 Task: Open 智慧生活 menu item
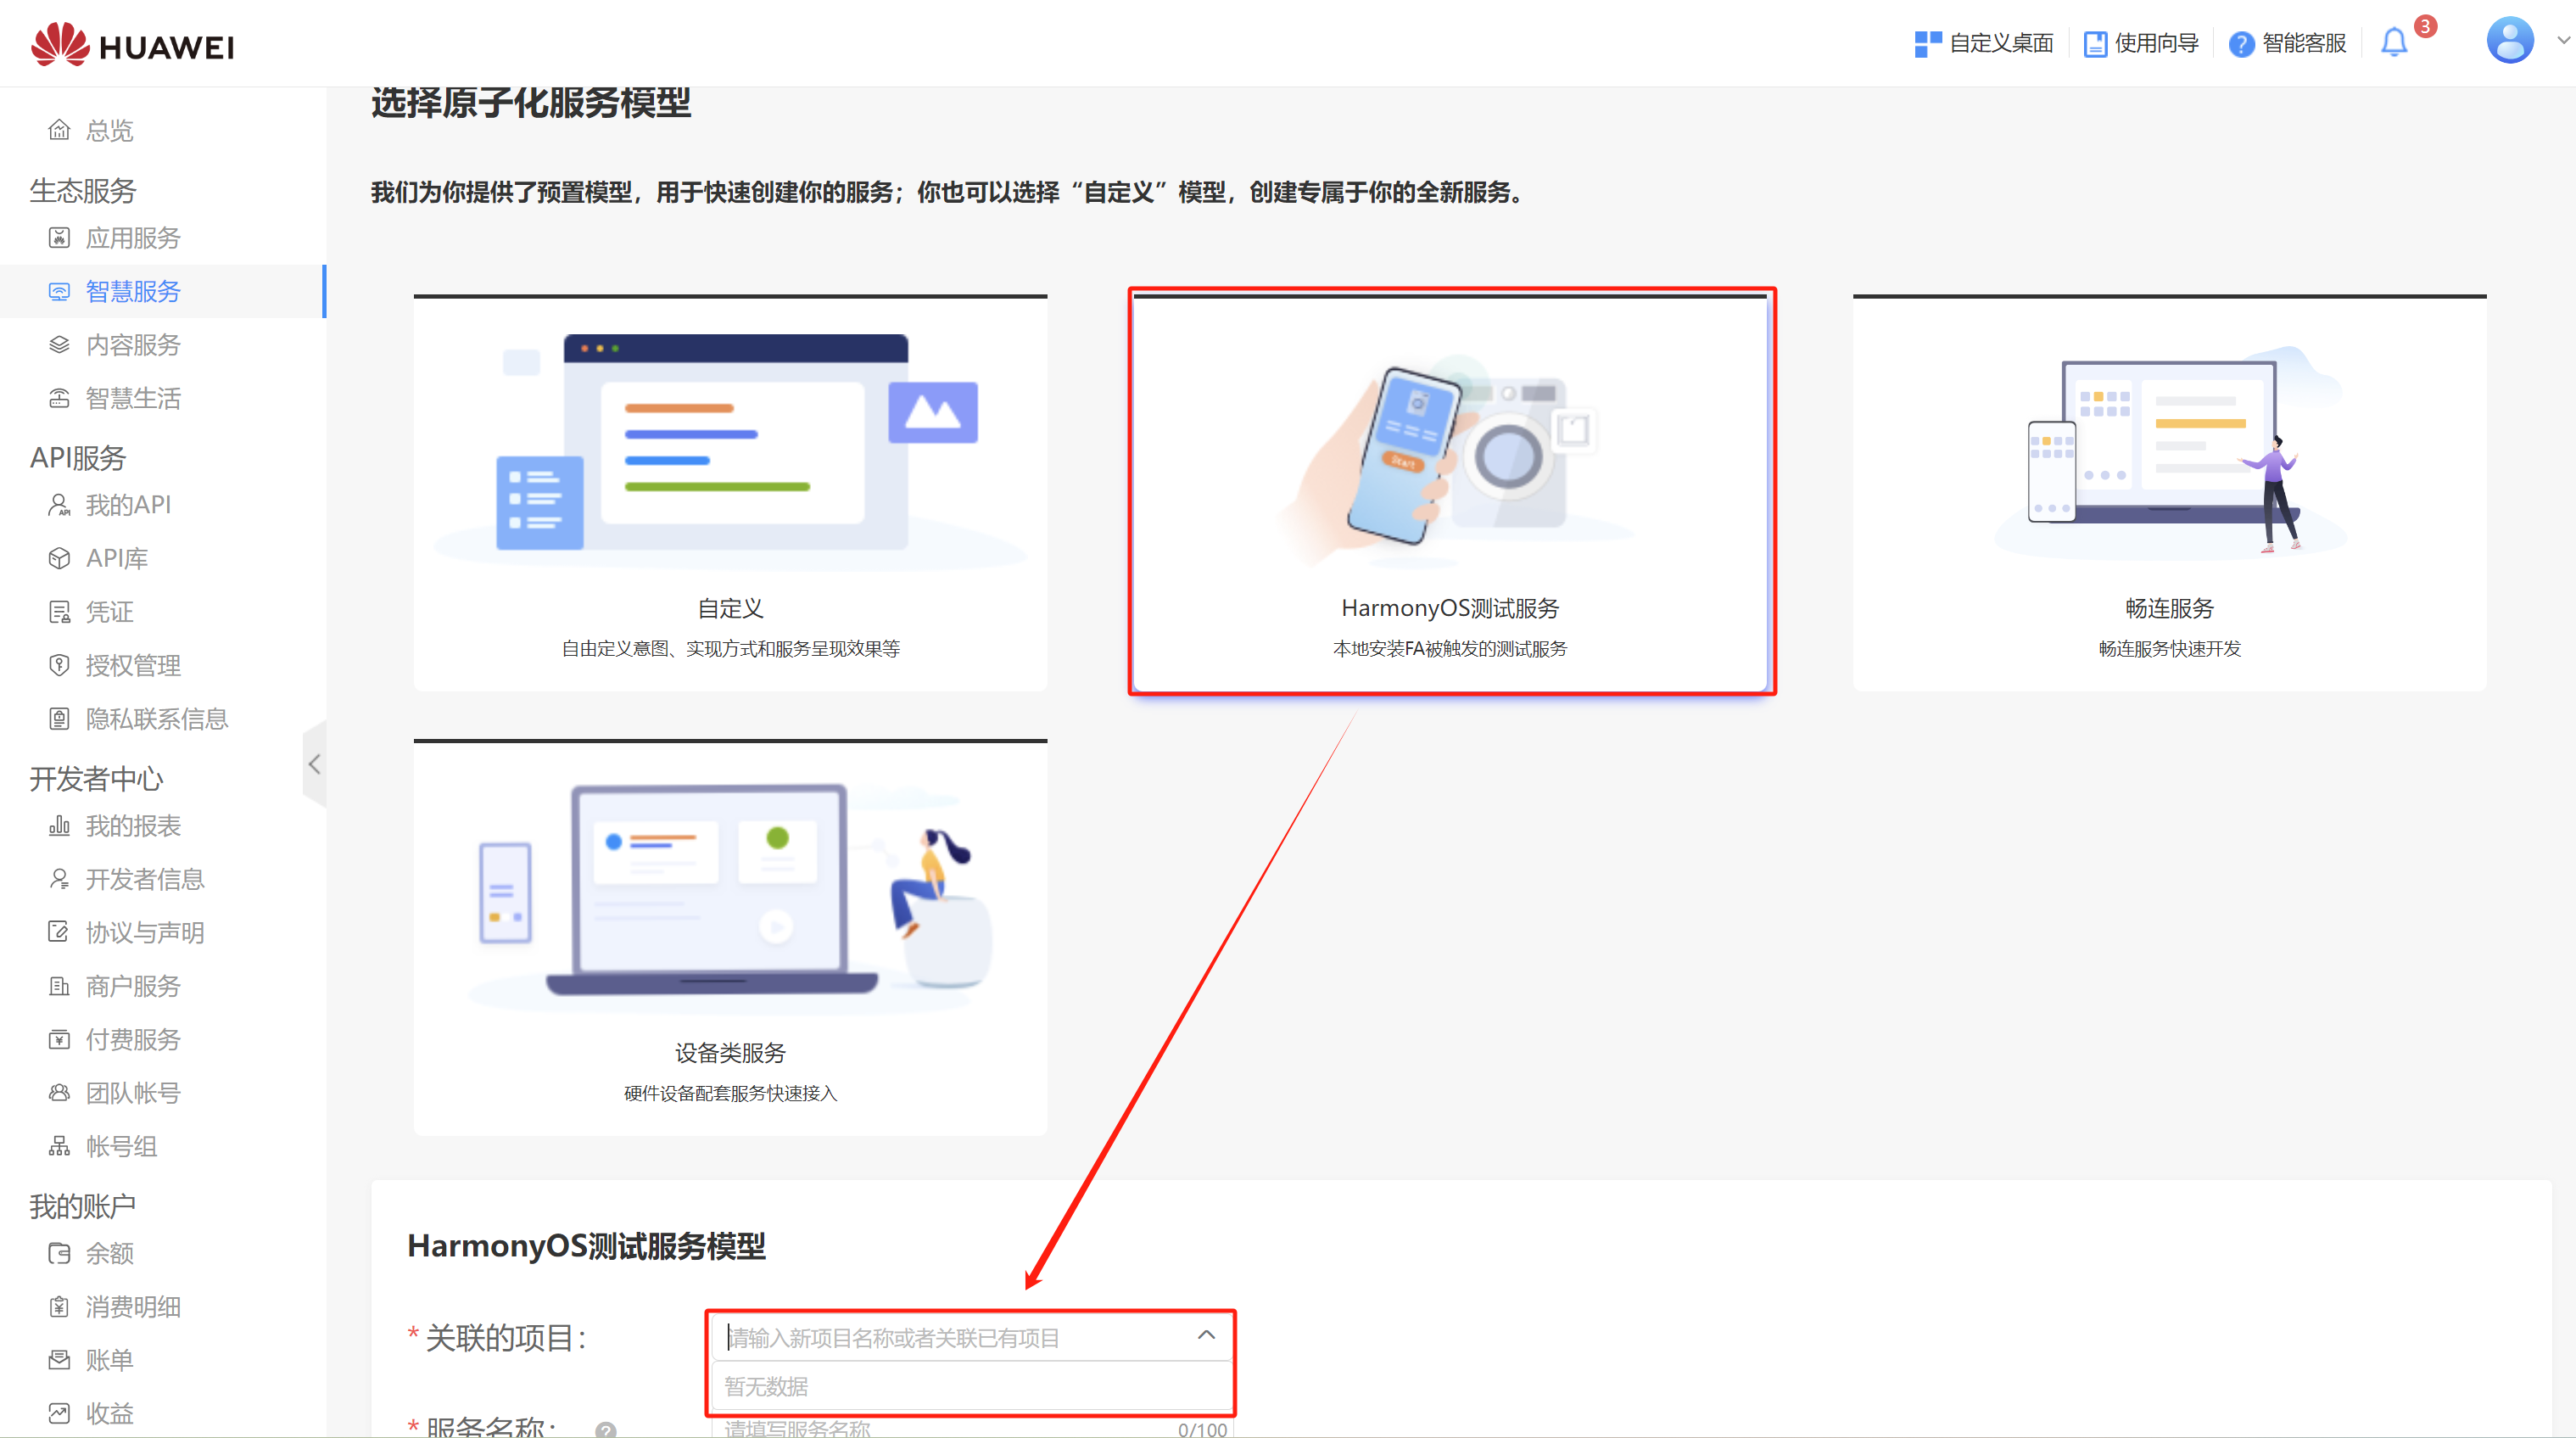coord(133,398)
